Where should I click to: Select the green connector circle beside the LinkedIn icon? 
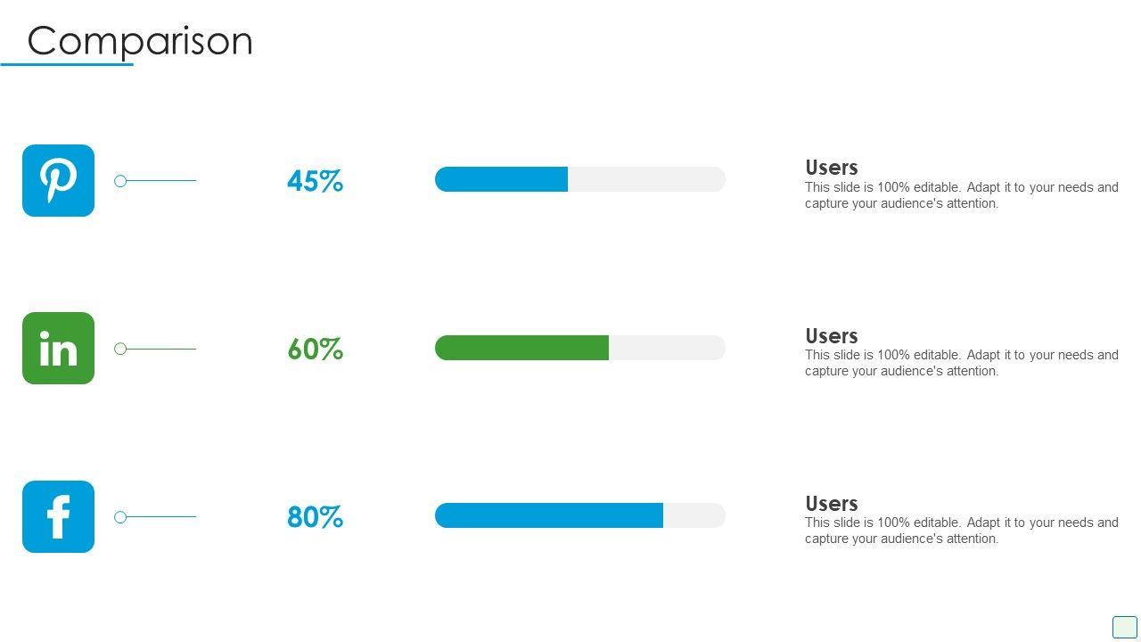point(120,349)
